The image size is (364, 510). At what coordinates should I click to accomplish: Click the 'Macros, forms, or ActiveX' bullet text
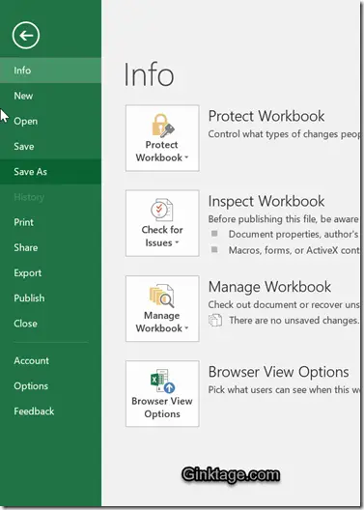(x=294, y=250)
